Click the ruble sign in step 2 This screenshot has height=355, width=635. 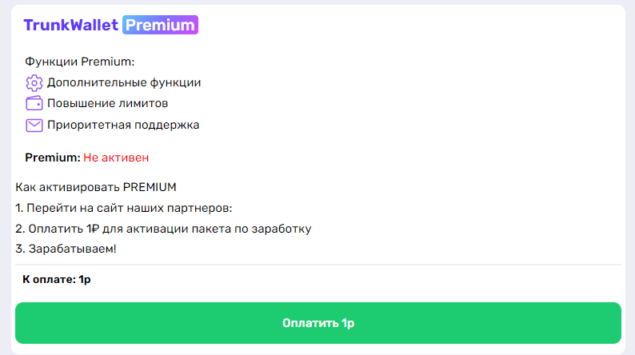click(95, 229)
